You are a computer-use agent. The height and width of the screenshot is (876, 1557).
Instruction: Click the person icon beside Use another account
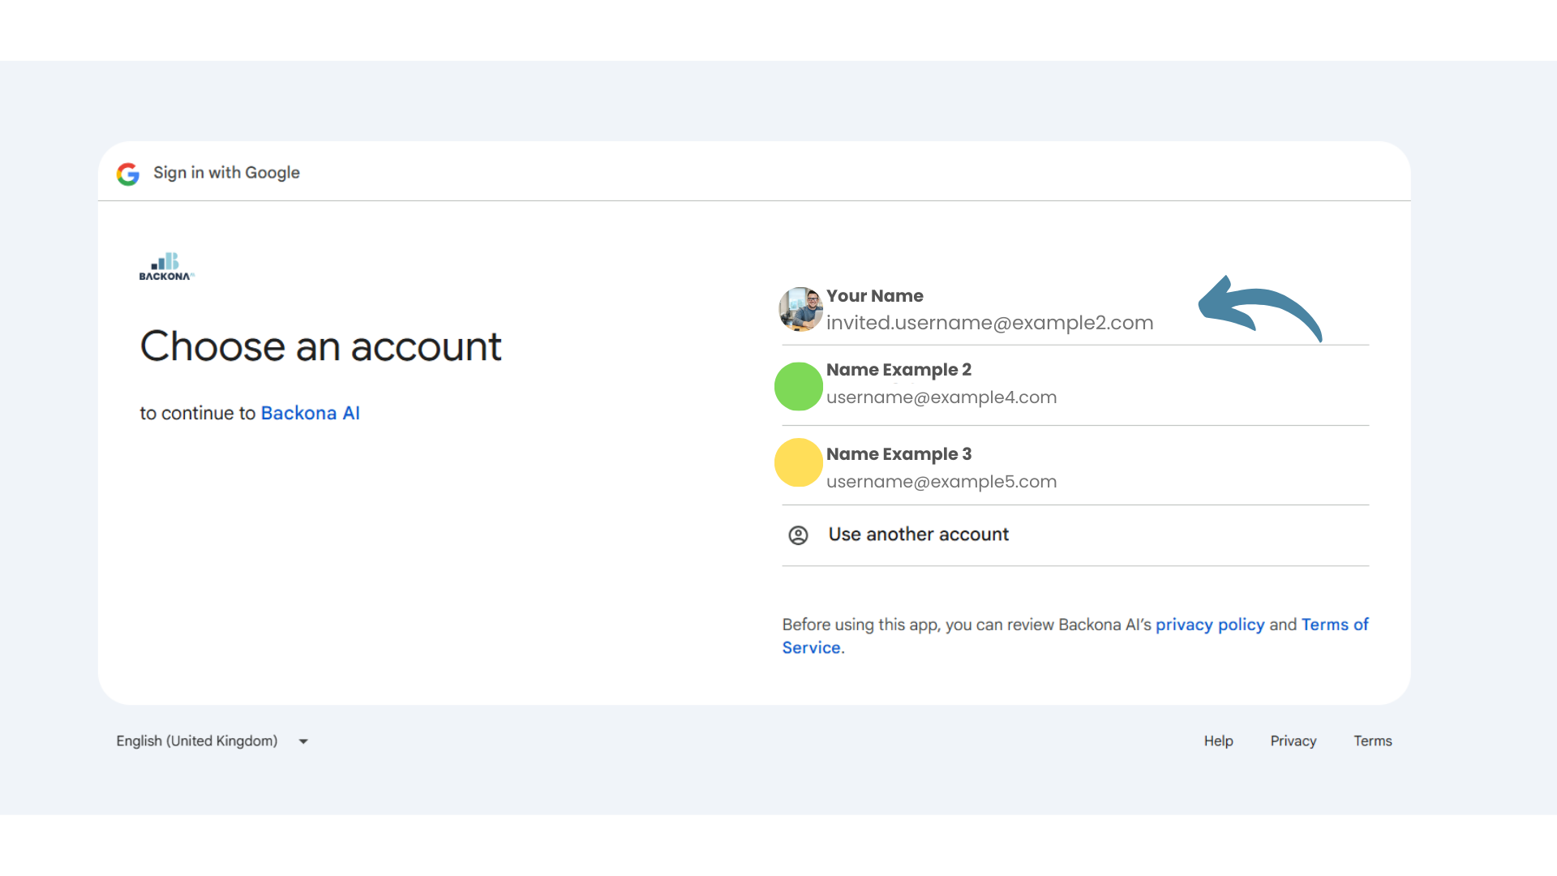tap(798, 535)
